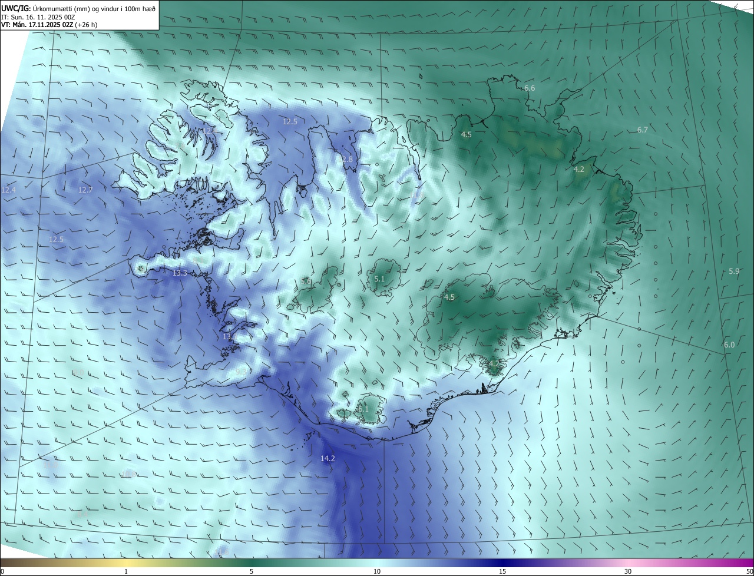Click the 12.5 value north of Húnaflói bay
This screenshot has height=576, width=754.
(290, 121)
